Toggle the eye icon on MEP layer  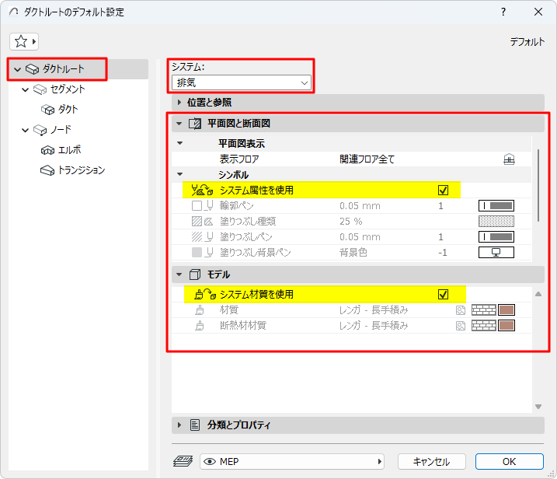pyautogui.click(x=210, y=462)
